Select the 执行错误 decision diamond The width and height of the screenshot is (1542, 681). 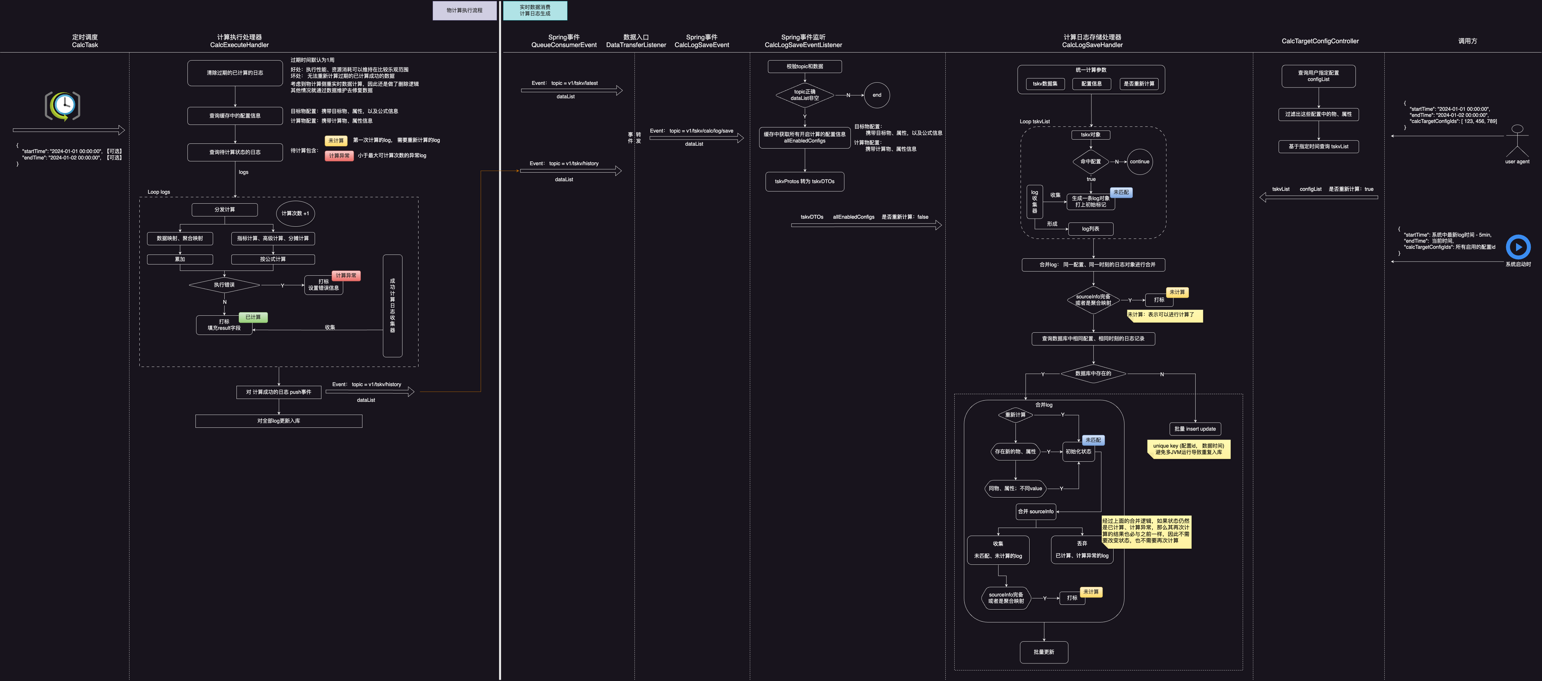click(x=225, y=285)
